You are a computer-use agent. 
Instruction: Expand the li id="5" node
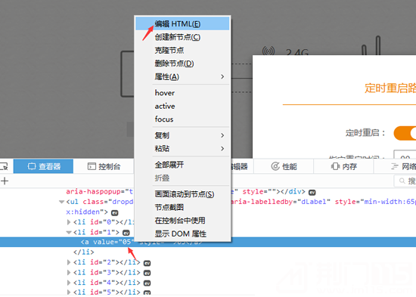click(69, 292)
